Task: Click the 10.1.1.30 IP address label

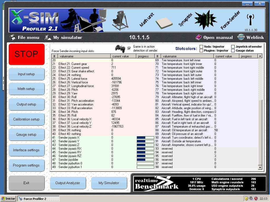Action: [x=251, y=30]
